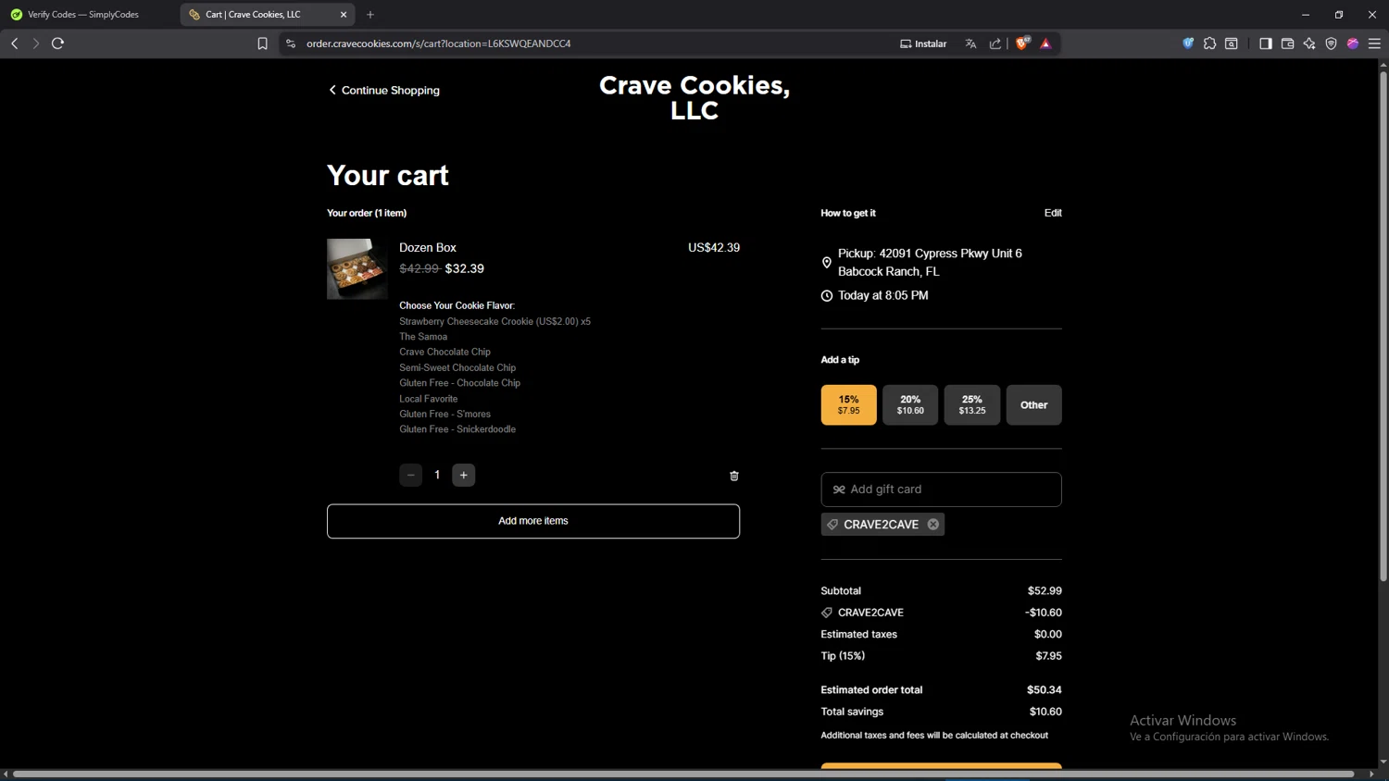Open Brave Shields lion icon
The height and width of the screenshot is (781, 1389).
point(1022,43)
